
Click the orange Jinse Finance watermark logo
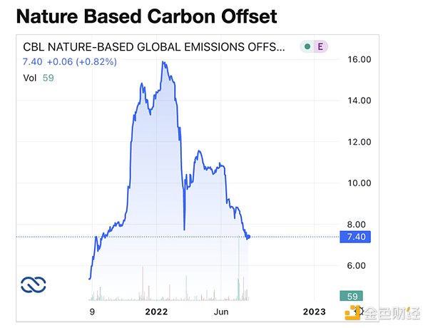click(x=352, y=312)
